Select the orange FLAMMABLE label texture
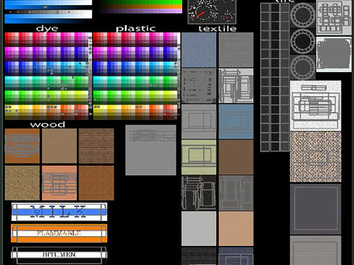 click(x=59, y=233)
